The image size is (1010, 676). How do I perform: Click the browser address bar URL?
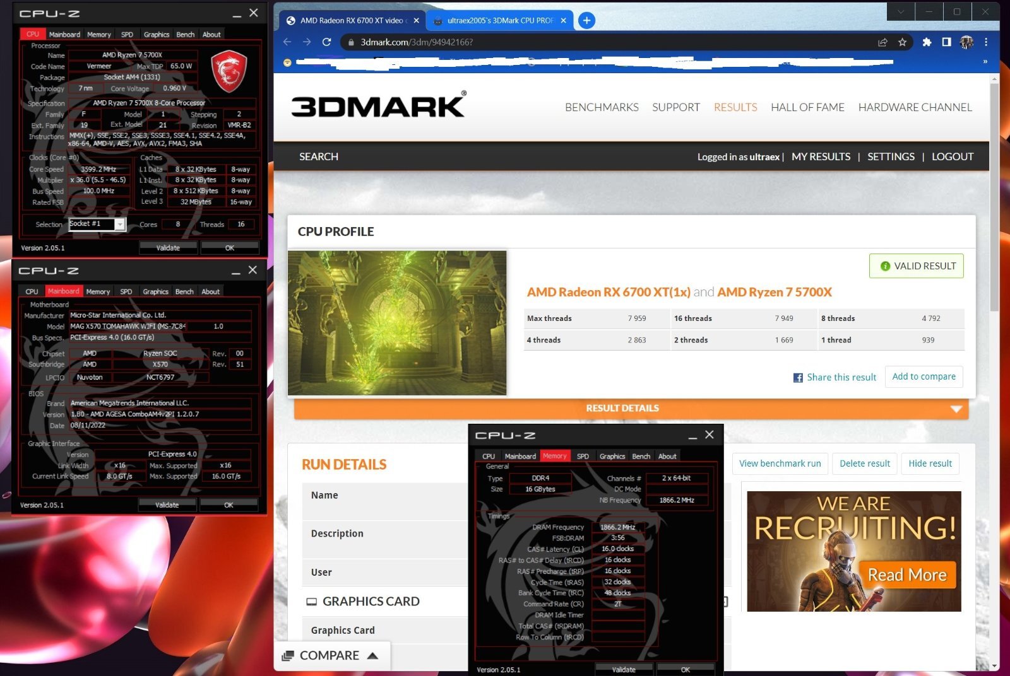(x=417, y=42)
